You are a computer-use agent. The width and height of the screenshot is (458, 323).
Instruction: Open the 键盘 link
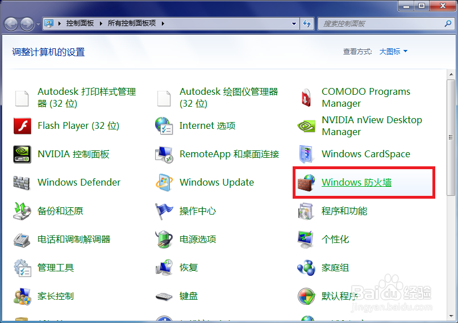pyautogui.click(x=189, y=296)
